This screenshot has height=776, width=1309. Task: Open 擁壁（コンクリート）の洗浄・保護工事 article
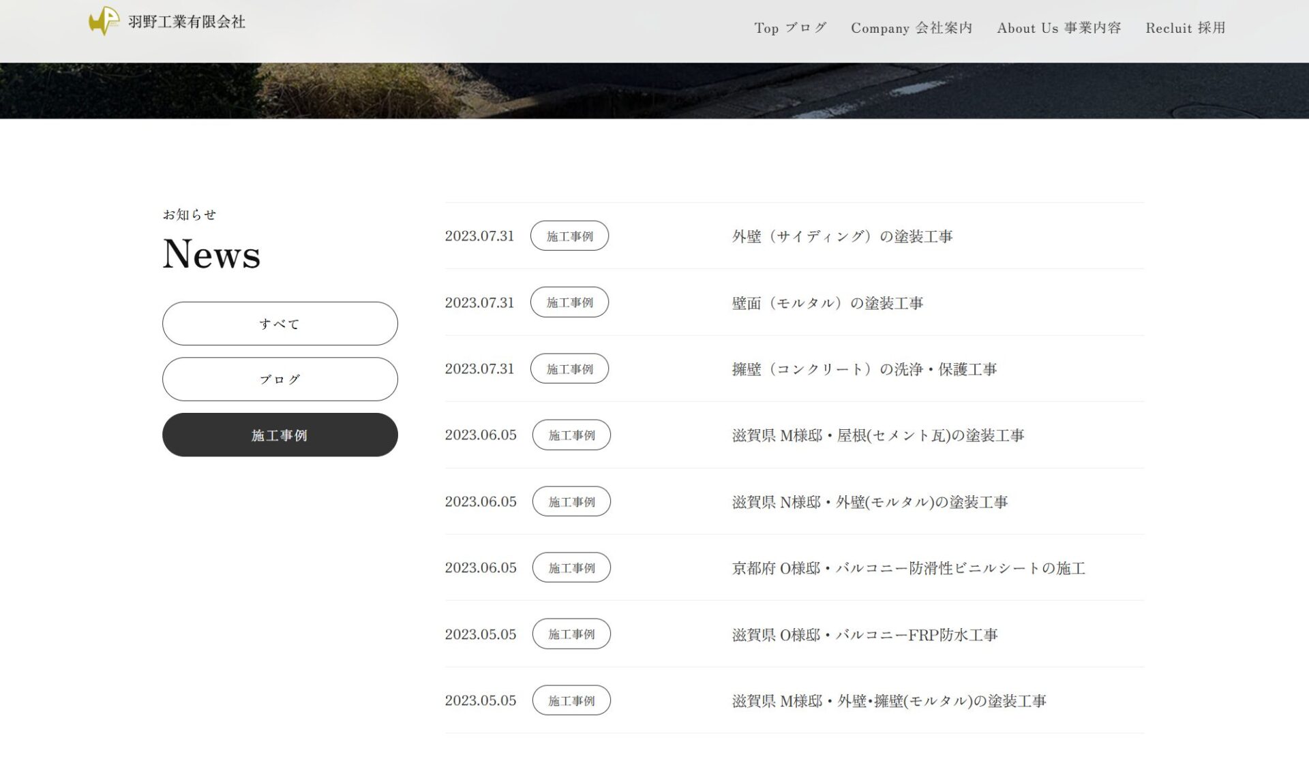(x=864, y=369)
